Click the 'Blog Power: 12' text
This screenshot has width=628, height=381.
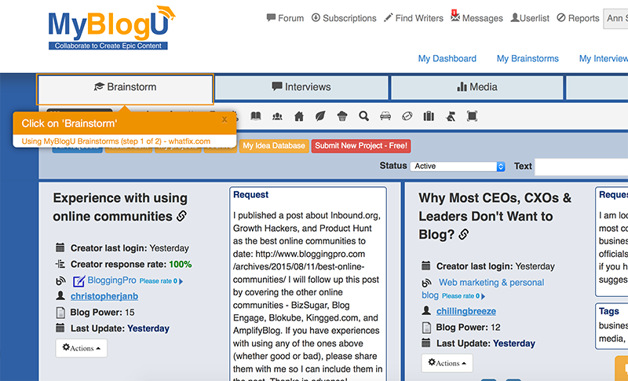tap(468, 328)
